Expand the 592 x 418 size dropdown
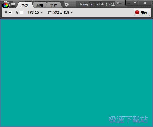 pos(63,12)
